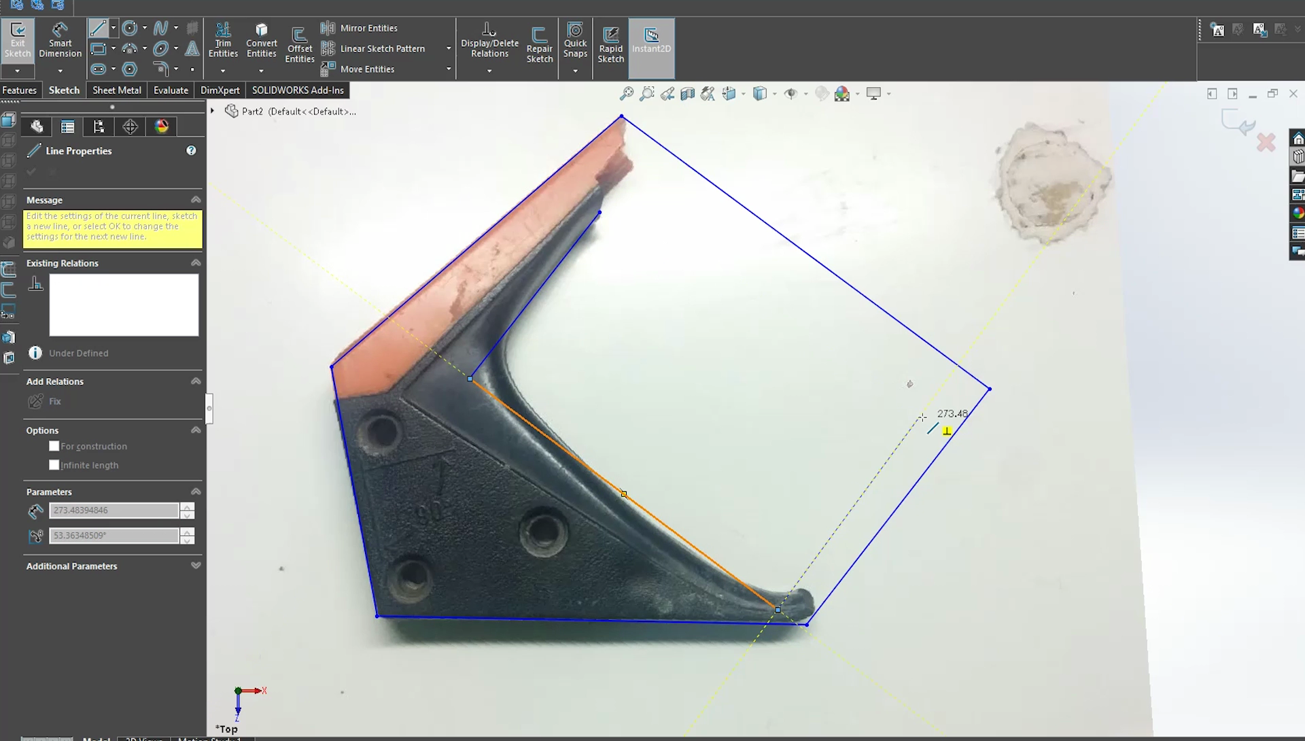
Task: Click the Hide/Show Items eye icon
Action: (790, 94)
